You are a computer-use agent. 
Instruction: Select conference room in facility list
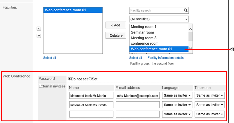[x=159, y=43]
